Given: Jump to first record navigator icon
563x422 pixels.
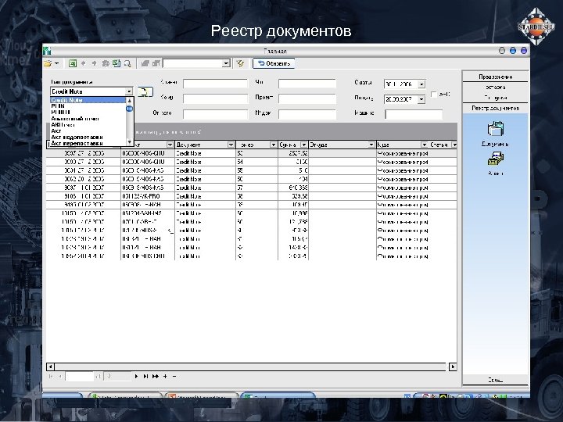Looking at the screenshot, I should pyautogui.click(x=51, y=377).
